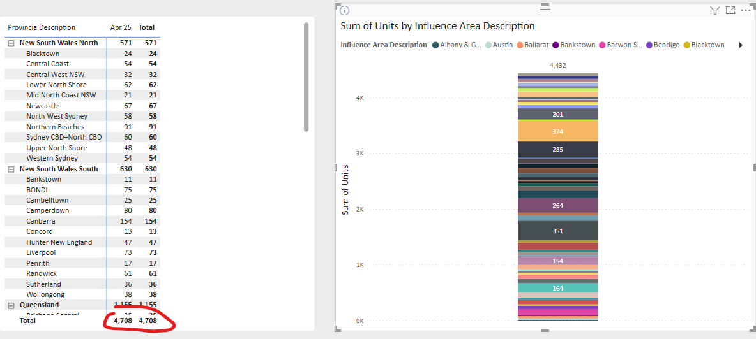This screenshot has width=756, height=339.
Task: Open the filter icon on the chart visual
Action: (x=715, y=10)
